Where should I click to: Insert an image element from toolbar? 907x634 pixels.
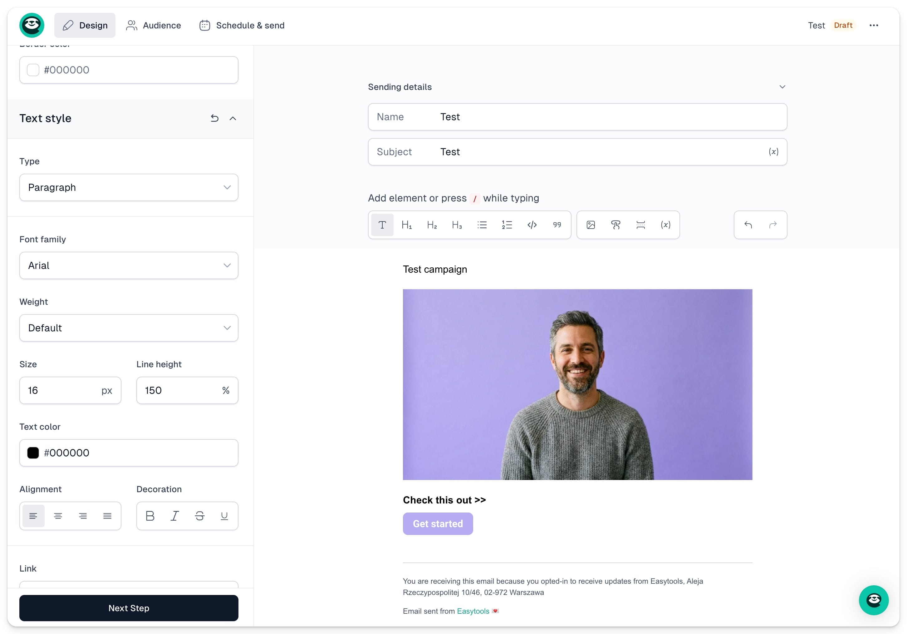click(591, 225)
